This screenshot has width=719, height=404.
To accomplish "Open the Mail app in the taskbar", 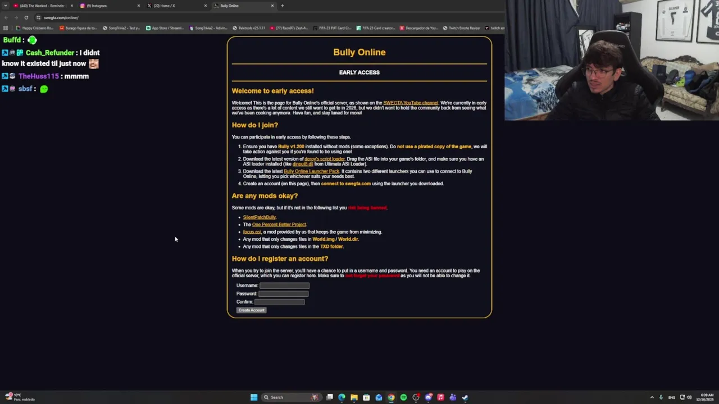I will [x=379, y=397].
